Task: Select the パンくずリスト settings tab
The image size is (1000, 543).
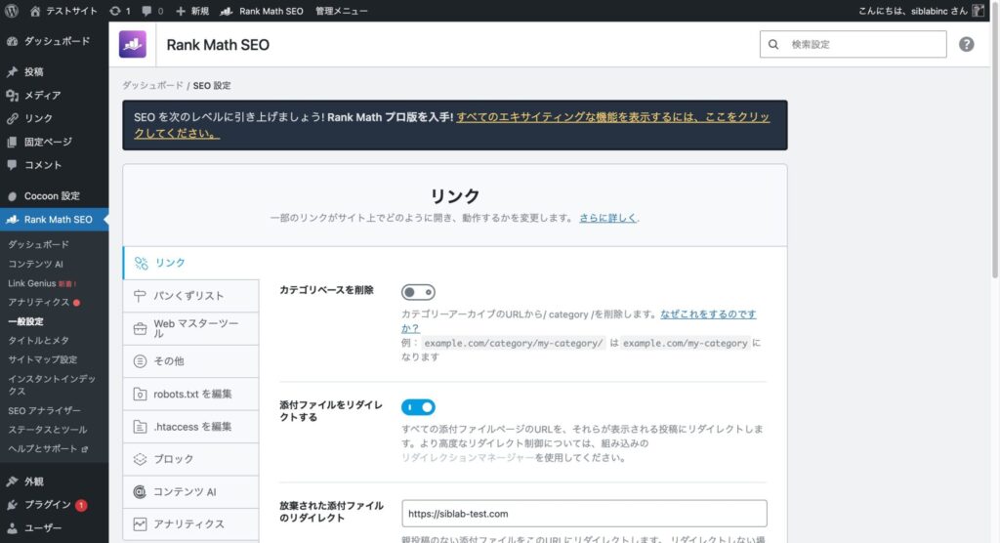Action: tap(190, 296)
